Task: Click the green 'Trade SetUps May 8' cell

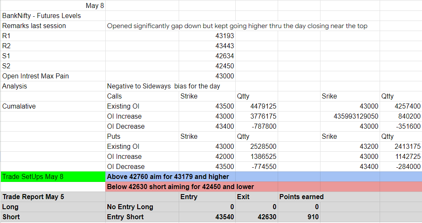Action: [53, 177]
